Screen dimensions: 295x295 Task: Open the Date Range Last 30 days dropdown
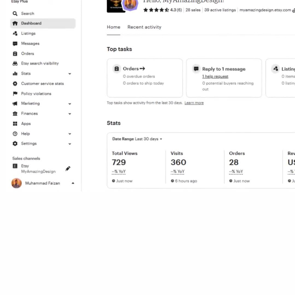click(137, 139)
